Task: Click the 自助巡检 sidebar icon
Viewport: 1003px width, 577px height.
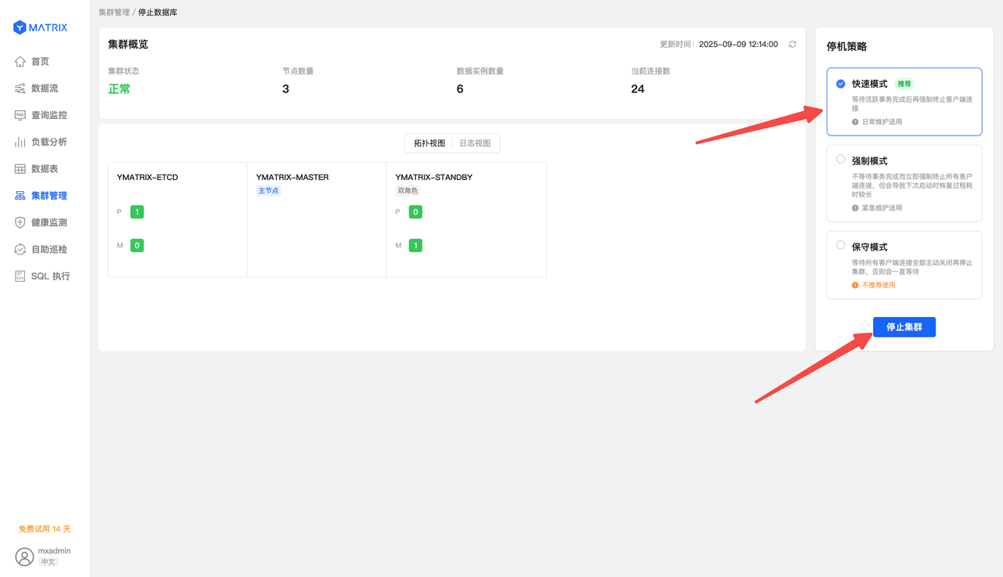Action: click(x=20, y=249)
